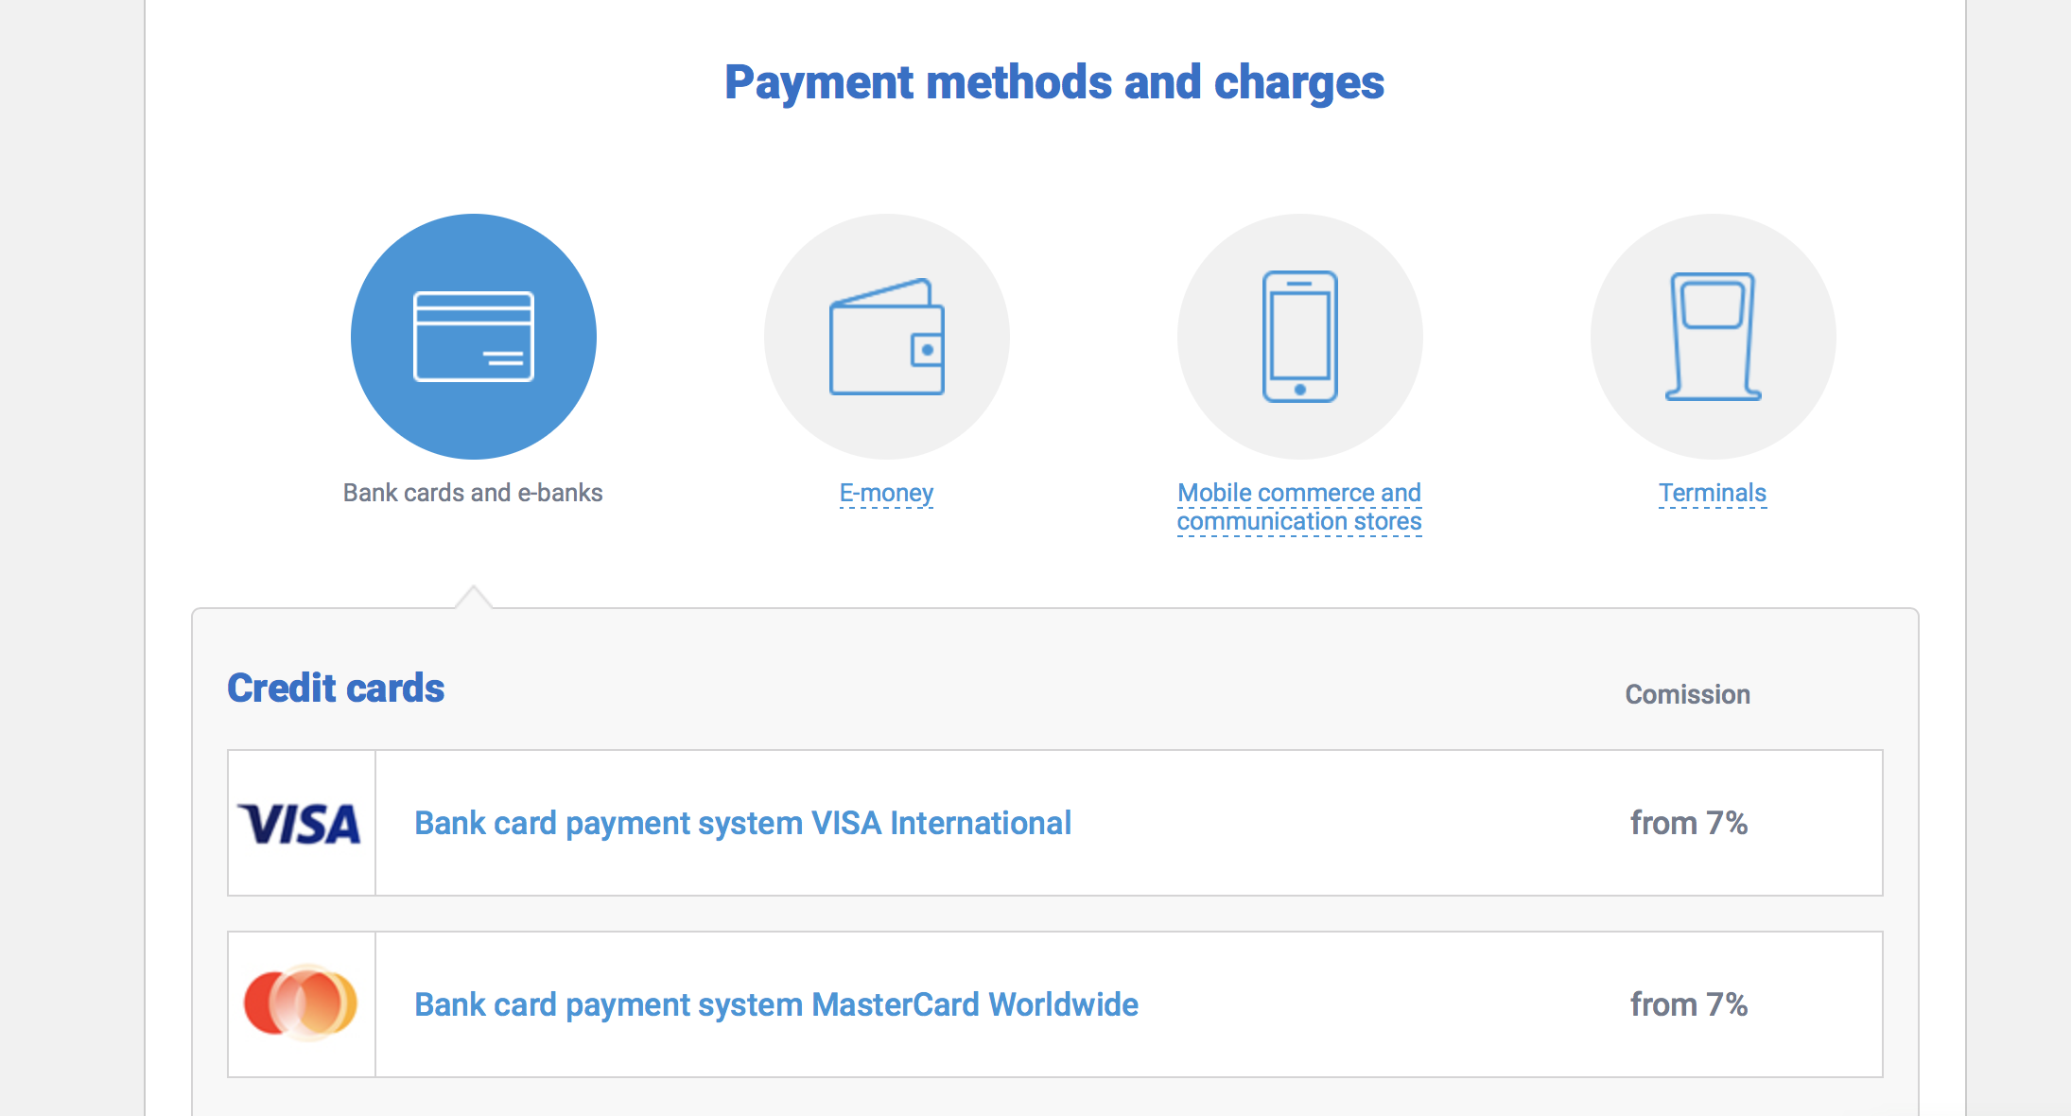Click the VISA row commission 'from 7%'
The height and width of the screenshot is (1116, 2071).
(x=1688, y=823)
